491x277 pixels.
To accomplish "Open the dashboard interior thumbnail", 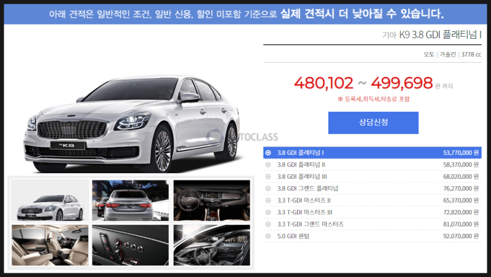I will point(212,200).
